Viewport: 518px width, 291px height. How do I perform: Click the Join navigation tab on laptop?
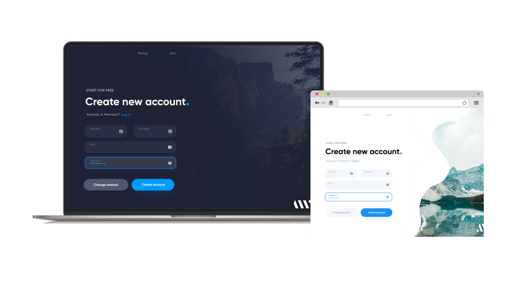pyautogui.click(x=173, y=53)
